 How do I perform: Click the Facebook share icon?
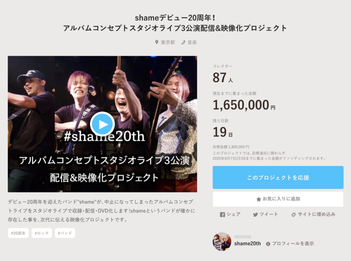[x=222, y=215]
